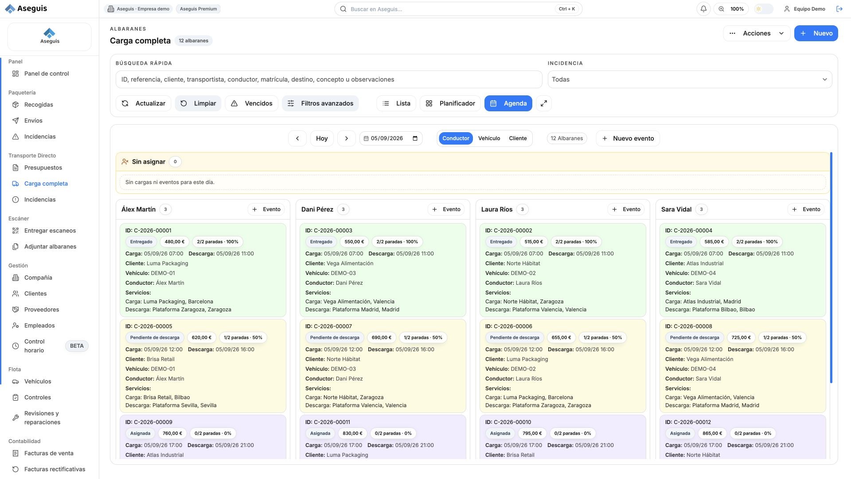Open Proveedores handshake icon
Screen dimensions: 851x479
coord(16,310)
